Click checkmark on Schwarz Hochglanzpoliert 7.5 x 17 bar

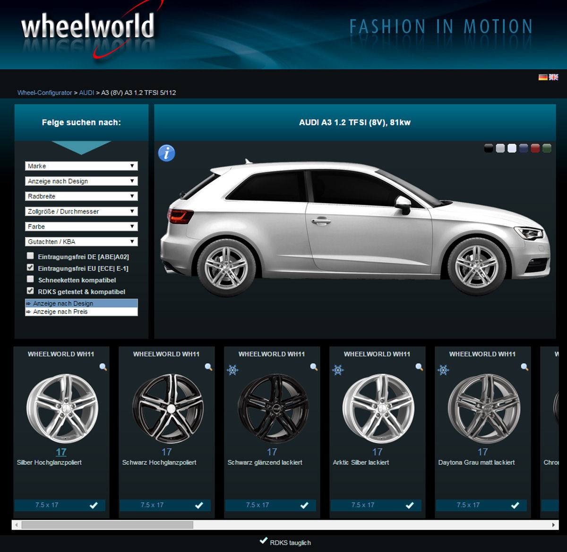[x=199, y=505]
